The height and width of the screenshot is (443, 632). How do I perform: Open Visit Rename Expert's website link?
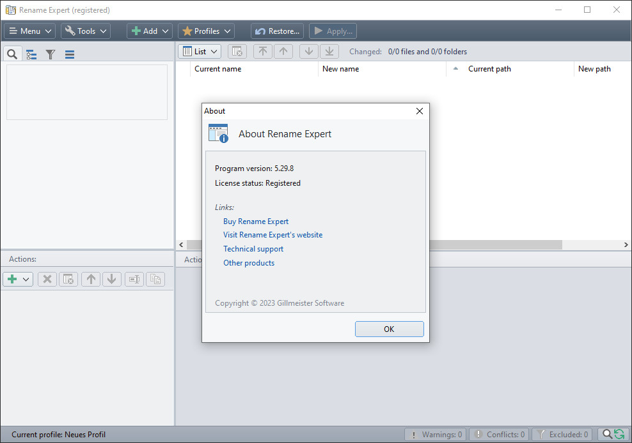[x=273, y=234]
